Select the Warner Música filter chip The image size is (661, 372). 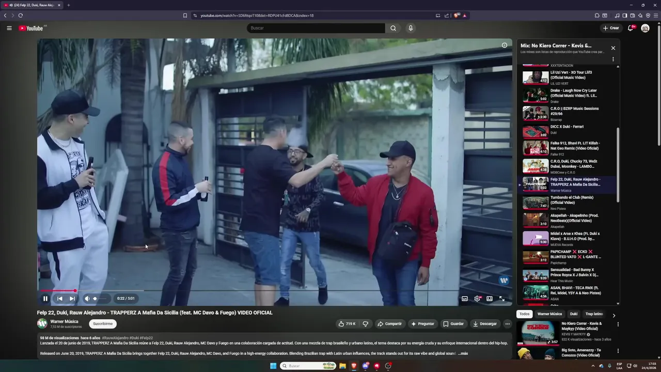click(549, 314)
